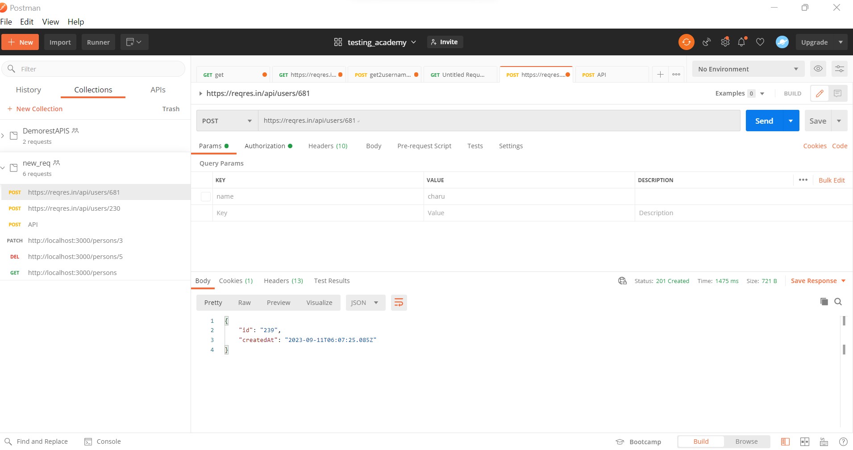Click the environment quick look eye icon
Screen dimensions: 853x450
pyautogui.click(x=818, y=69)
